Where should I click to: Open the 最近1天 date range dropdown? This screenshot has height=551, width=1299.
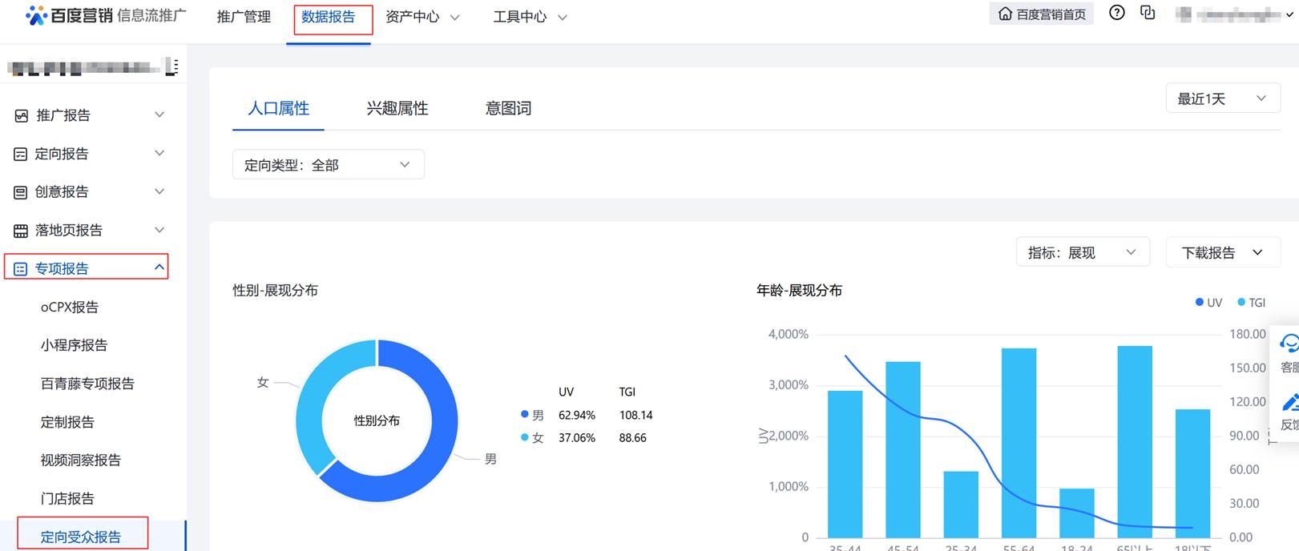[1222, 99]
